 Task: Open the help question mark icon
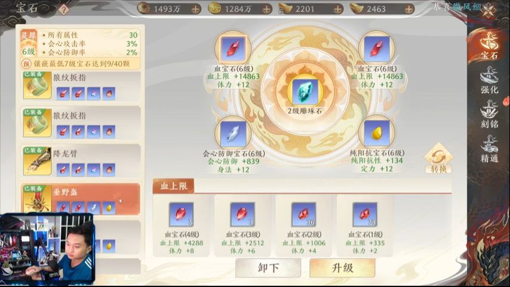[x=64, y=10]
